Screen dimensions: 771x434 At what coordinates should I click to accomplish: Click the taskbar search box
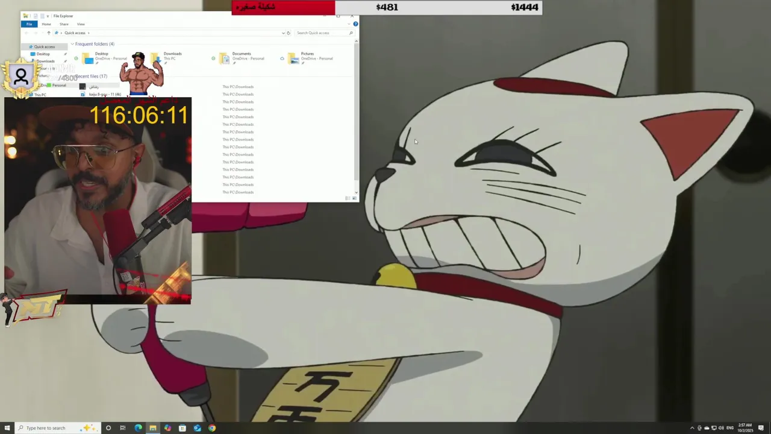(x=57, y=428)
